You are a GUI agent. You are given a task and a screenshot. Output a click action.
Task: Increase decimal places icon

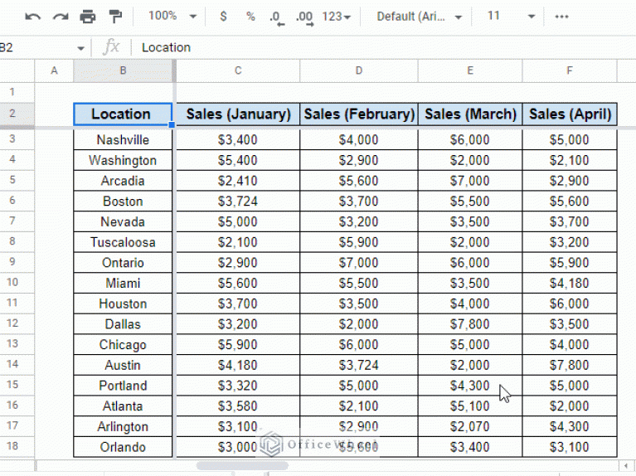point(304,18)
